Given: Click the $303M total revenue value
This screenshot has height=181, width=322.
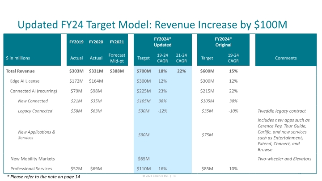Looking at the screenshot, I should 76,71.
